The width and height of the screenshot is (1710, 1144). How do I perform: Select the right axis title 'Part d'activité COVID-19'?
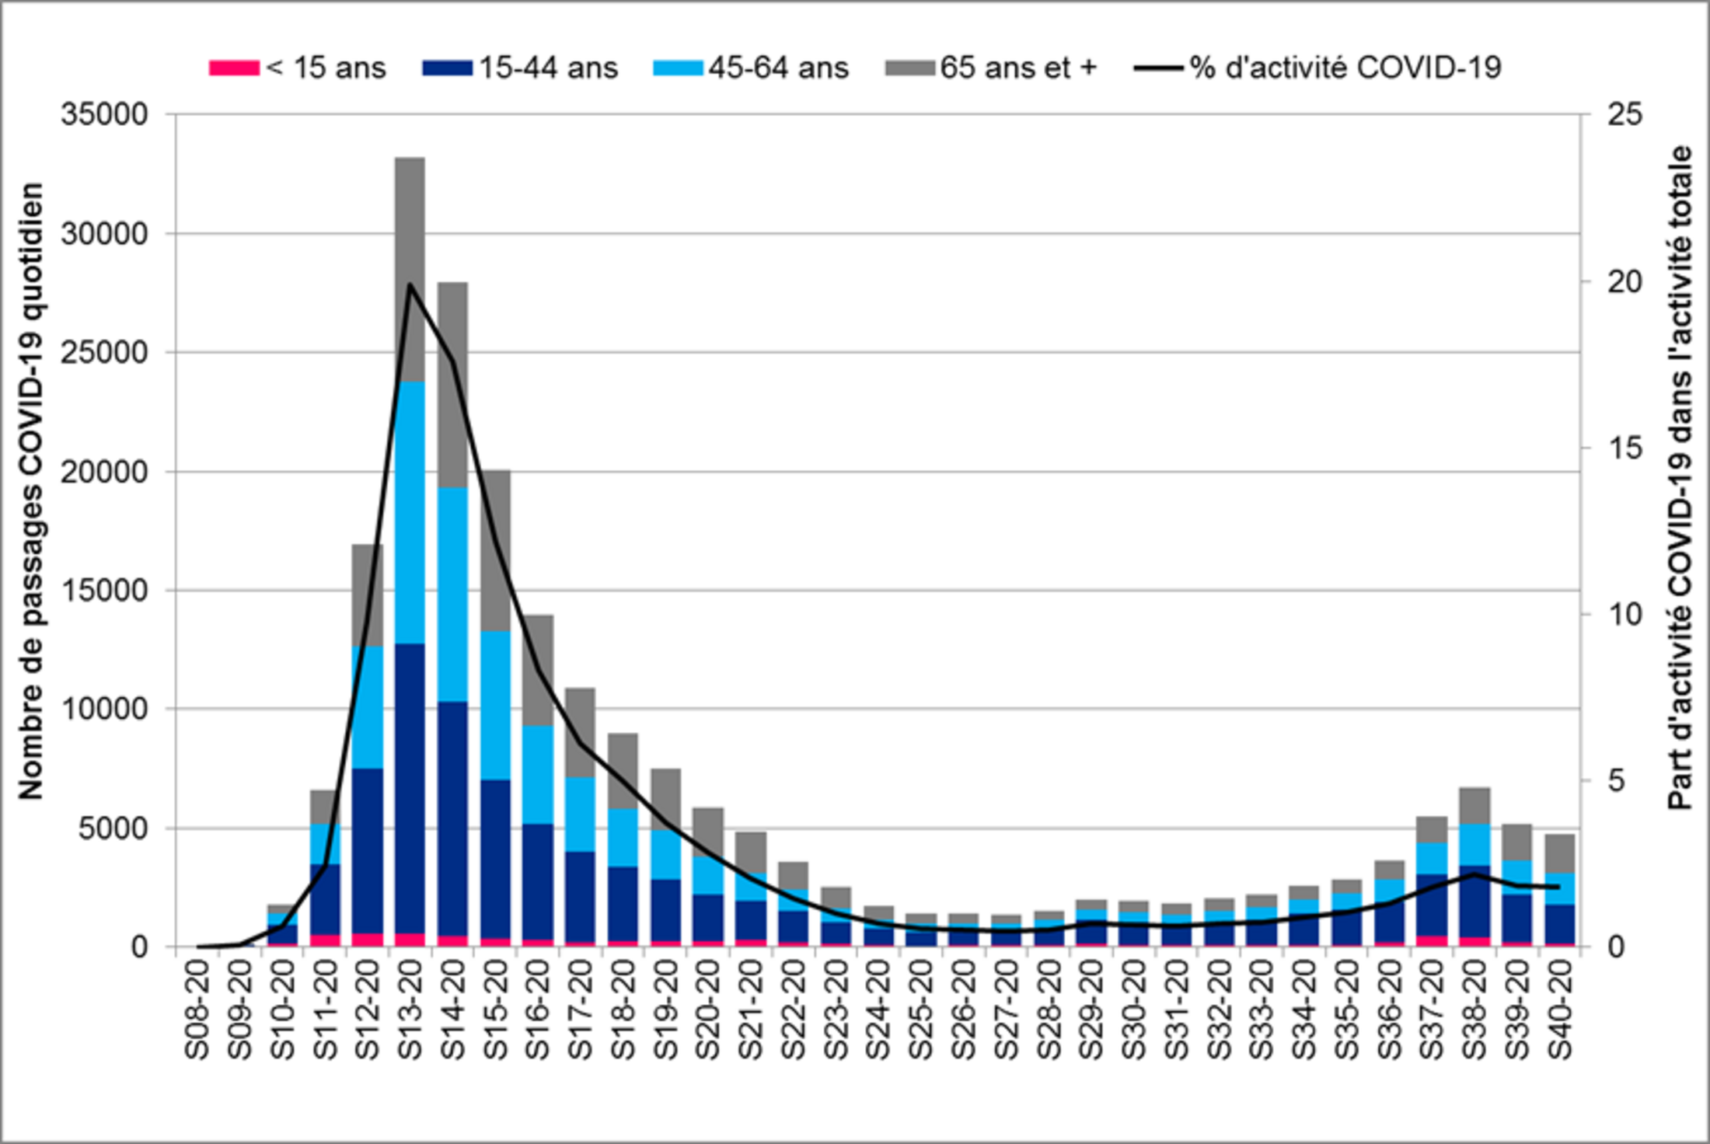pyautogui.click(x=1679, y=478)
